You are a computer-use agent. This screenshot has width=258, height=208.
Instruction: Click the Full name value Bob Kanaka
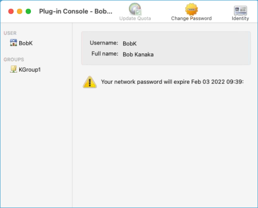138,54
